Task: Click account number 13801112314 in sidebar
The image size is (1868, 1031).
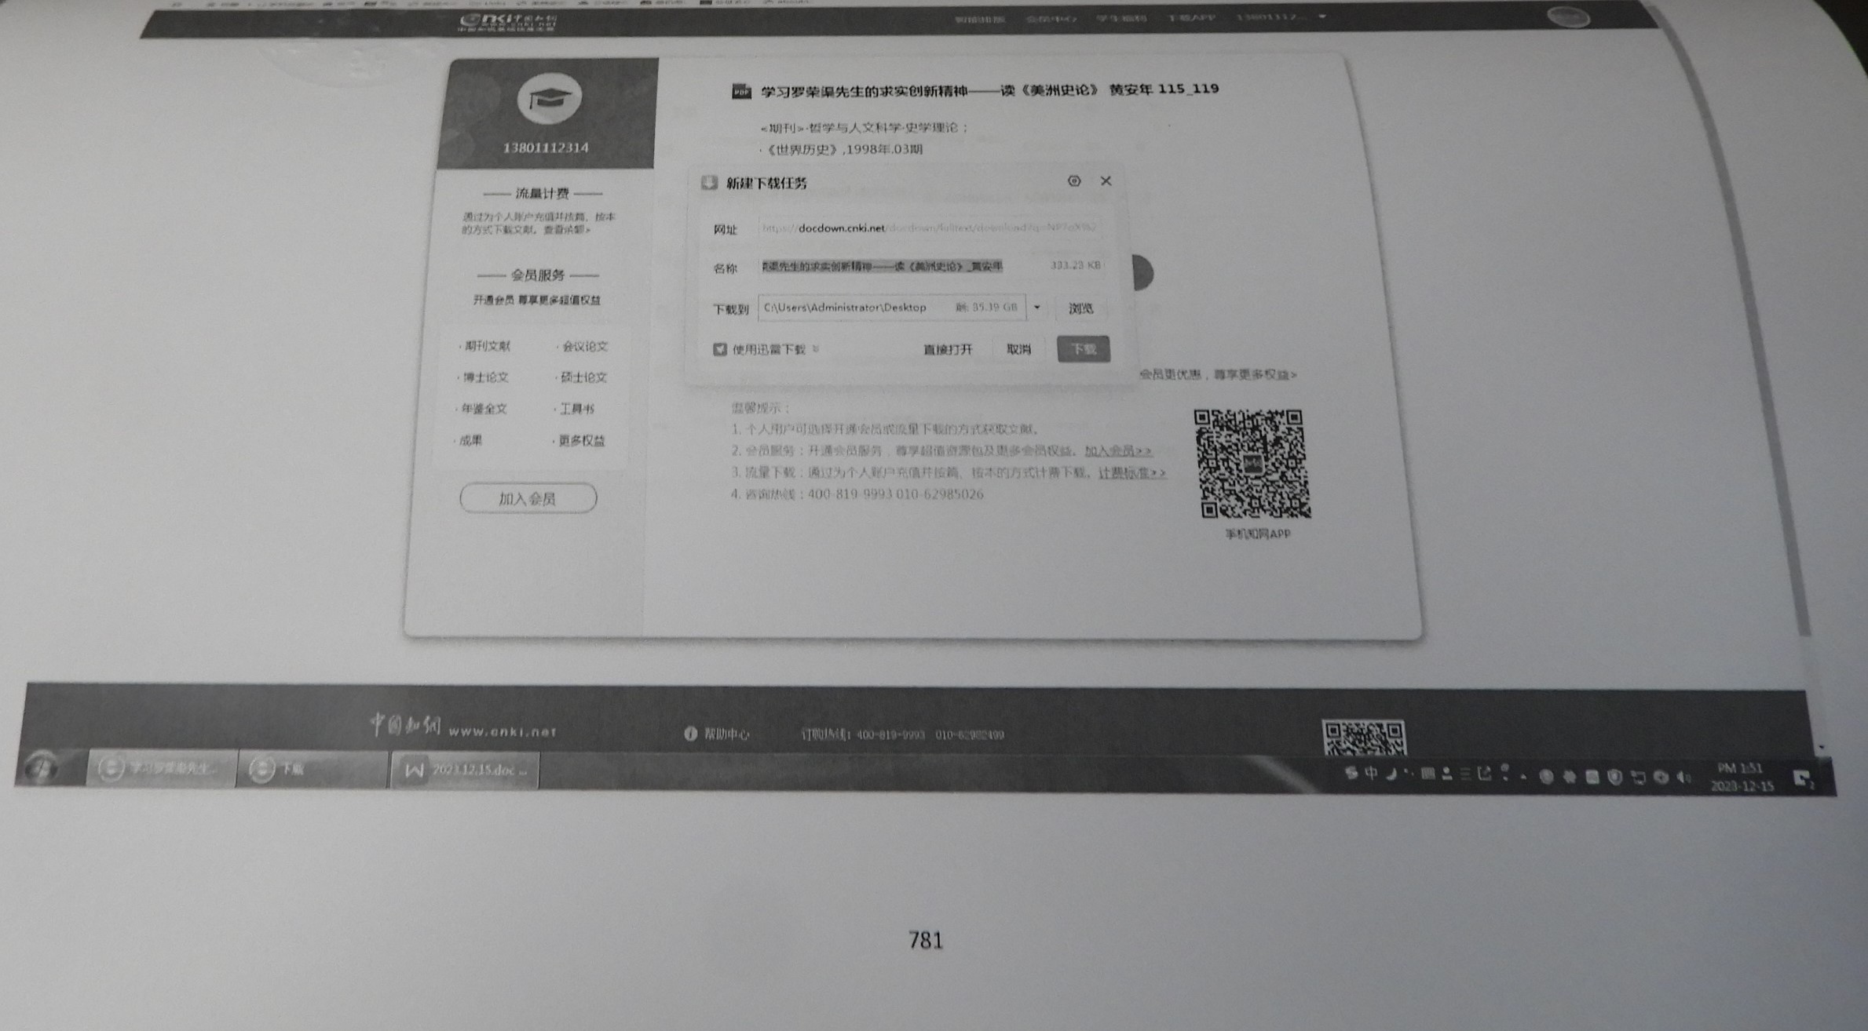Action: point(546,148)
